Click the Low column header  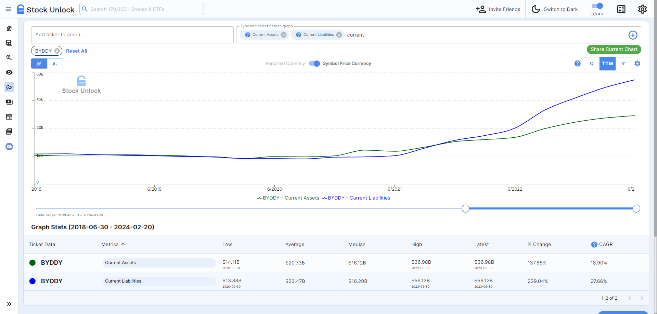click(x=227, y=244)
